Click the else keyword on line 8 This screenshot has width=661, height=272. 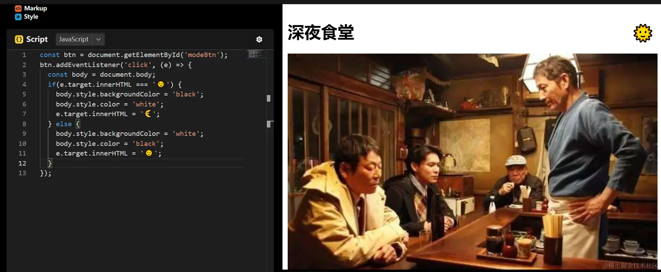tap(64, 124)
